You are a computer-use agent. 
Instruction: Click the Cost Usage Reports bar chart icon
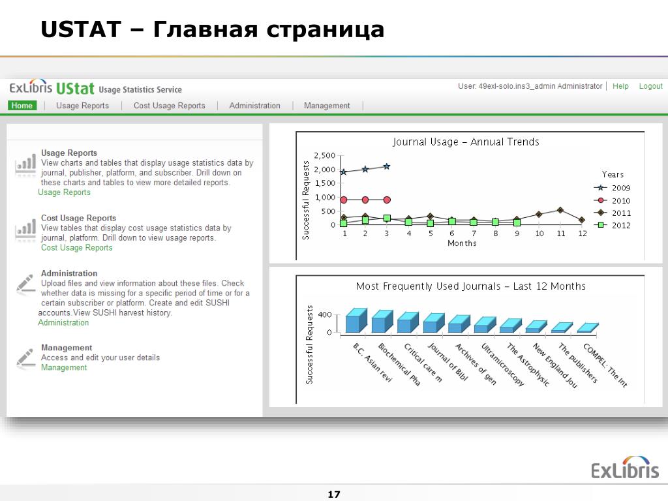[x=25, y=230]
